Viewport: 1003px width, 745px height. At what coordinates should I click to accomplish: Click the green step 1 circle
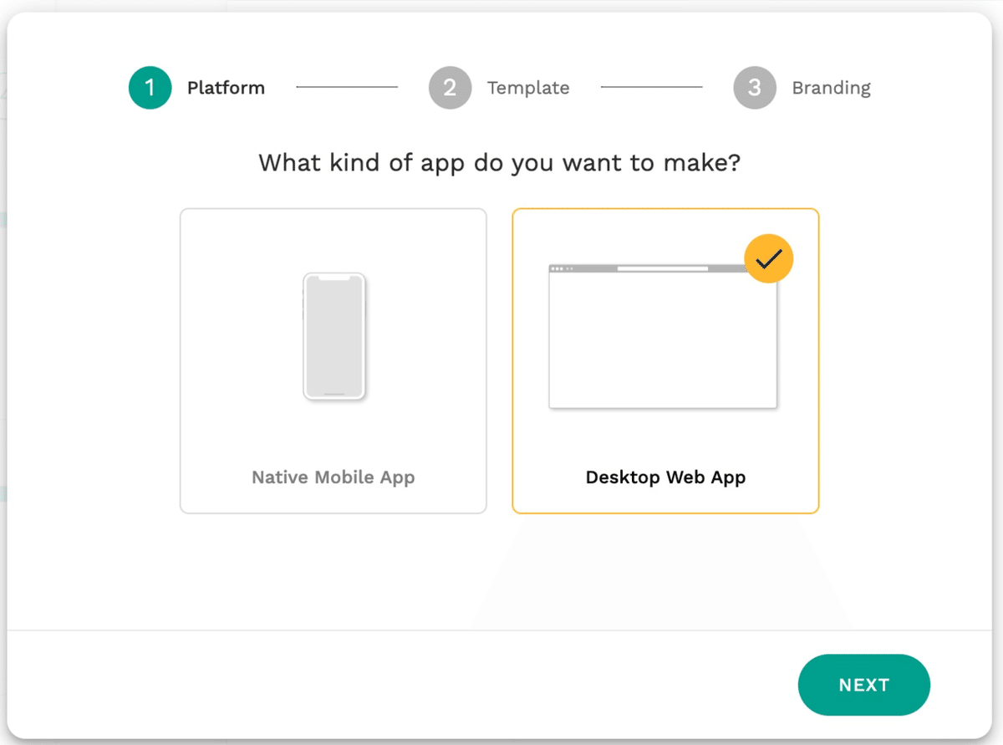[x=150, y=88]
